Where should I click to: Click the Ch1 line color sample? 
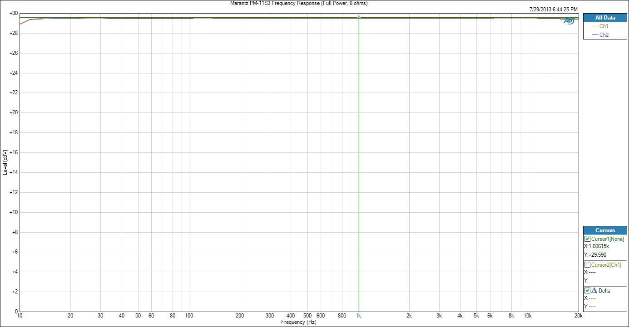pos(595,26)
